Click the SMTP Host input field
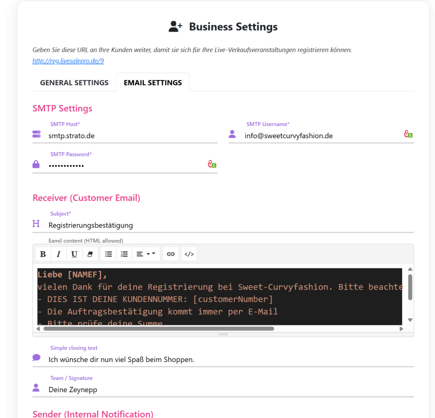The width and height of the screenshot is (435, 418). 132,136
